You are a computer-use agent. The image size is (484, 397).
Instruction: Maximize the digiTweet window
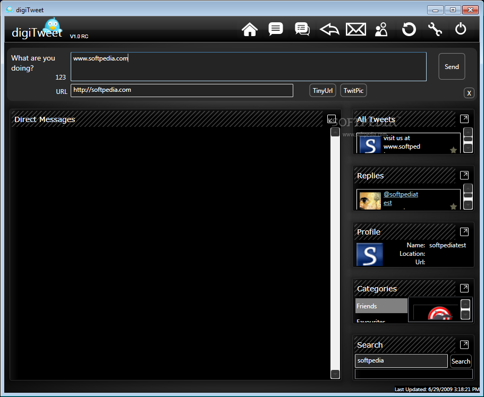pyautogui.click(x=453, y=10)
